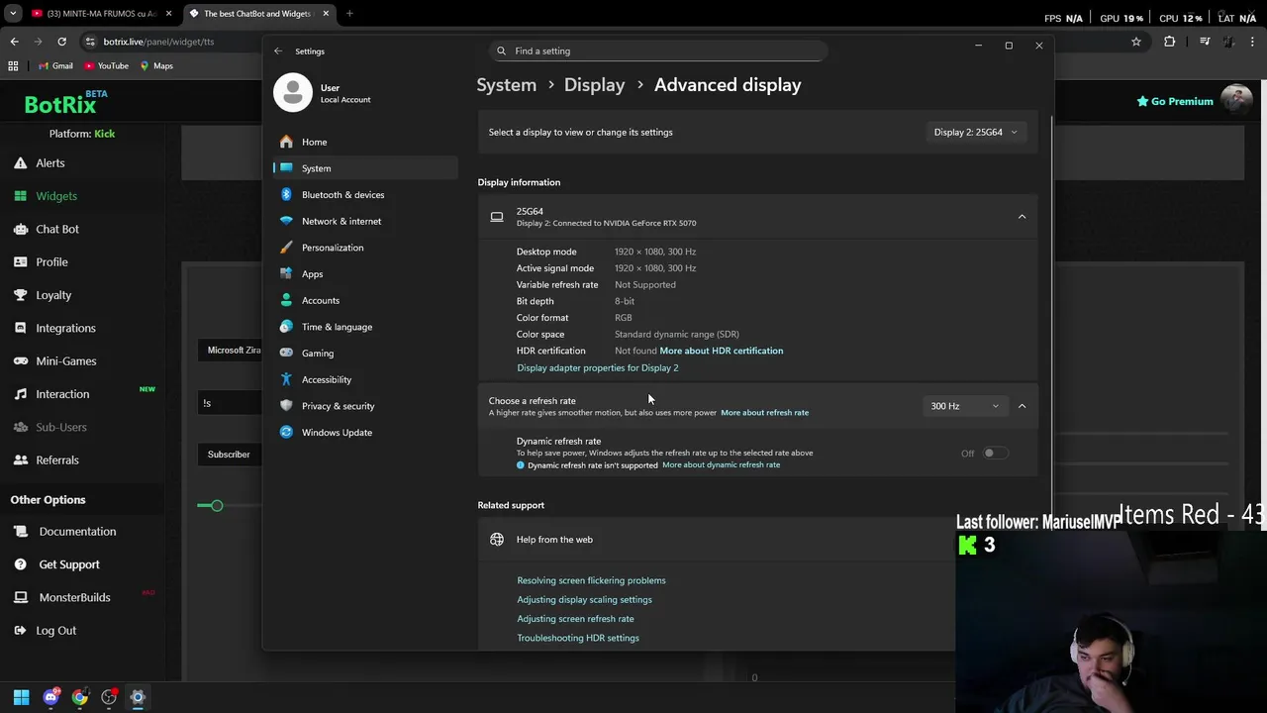The height and width of the screenshot is (713, 1267).
Task: Open Chat Bot in BotRix sidebar
Action: pos(56,229)
